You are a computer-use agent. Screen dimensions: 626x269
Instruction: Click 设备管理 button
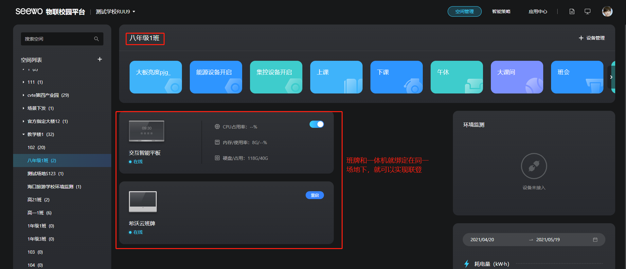point(592,38)
